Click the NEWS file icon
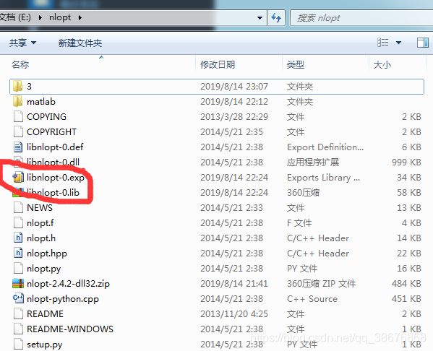Viewport: 433px width, 351px height. [18, 208]
